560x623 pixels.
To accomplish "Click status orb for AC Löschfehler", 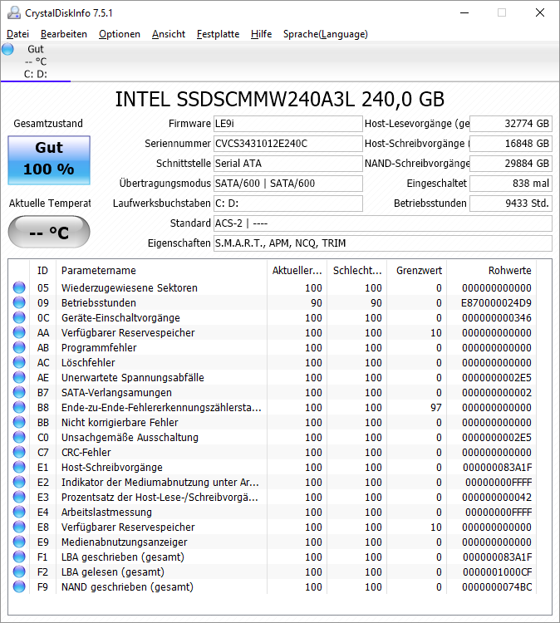I will [x=19, y=362].
